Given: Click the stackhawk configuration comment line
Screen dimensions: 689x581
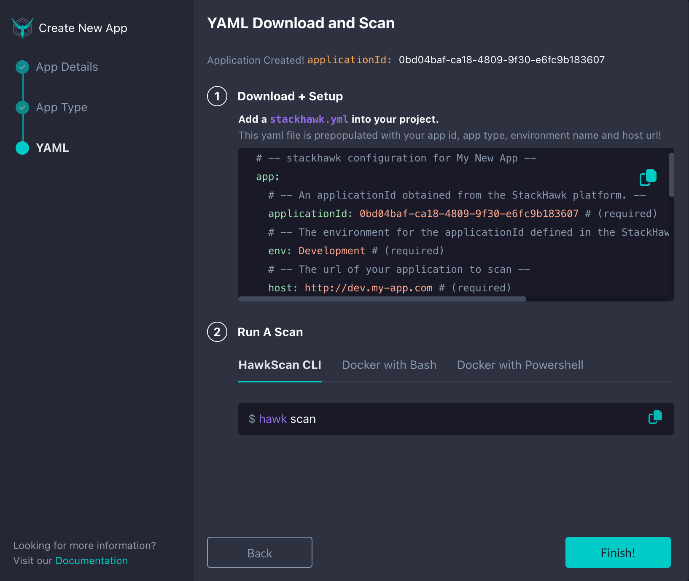Looking at the screenshot, I should (x=396, y=158).
